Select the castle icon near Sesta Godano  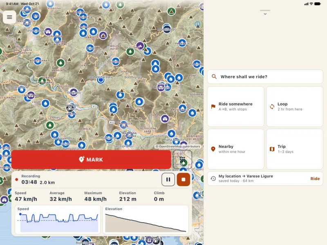[x=48, y=32]
